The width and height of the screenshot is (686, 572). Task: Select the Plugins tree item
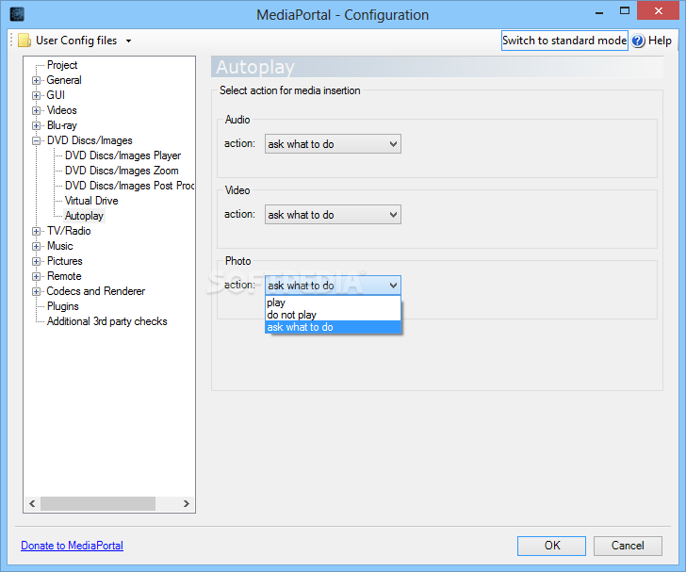tap(63, 306)
